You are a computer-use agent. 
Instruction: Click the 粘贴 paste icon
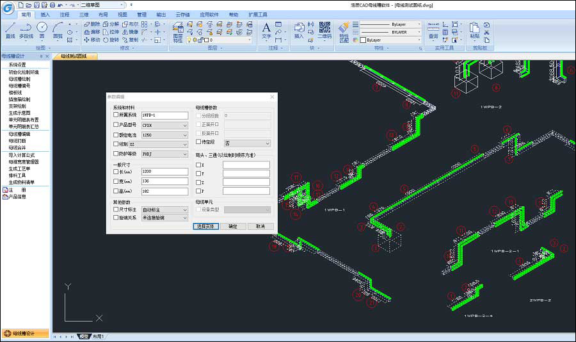(x=474, y=30)
